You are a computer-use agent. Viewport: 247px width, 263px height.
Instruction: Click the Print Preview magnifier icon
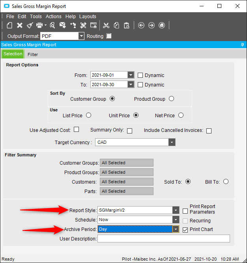[x=52, y=25]
